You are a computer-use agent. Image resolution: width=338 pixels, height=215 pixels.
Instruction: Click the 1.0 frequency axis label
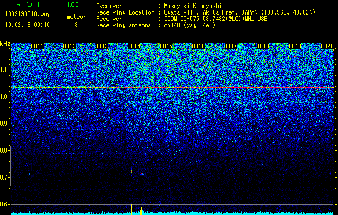point(4,97)
